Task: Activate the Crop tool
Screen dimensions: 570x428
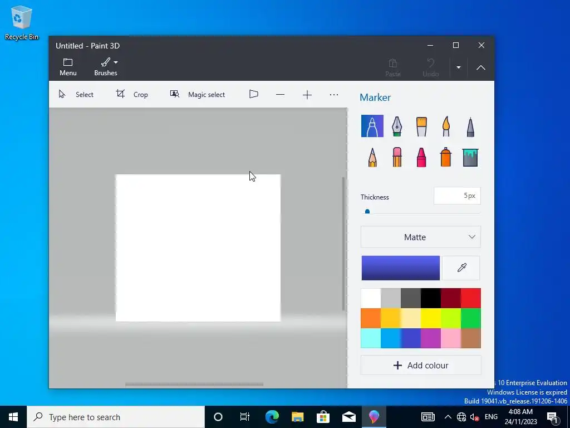Action: click(132, 95)
